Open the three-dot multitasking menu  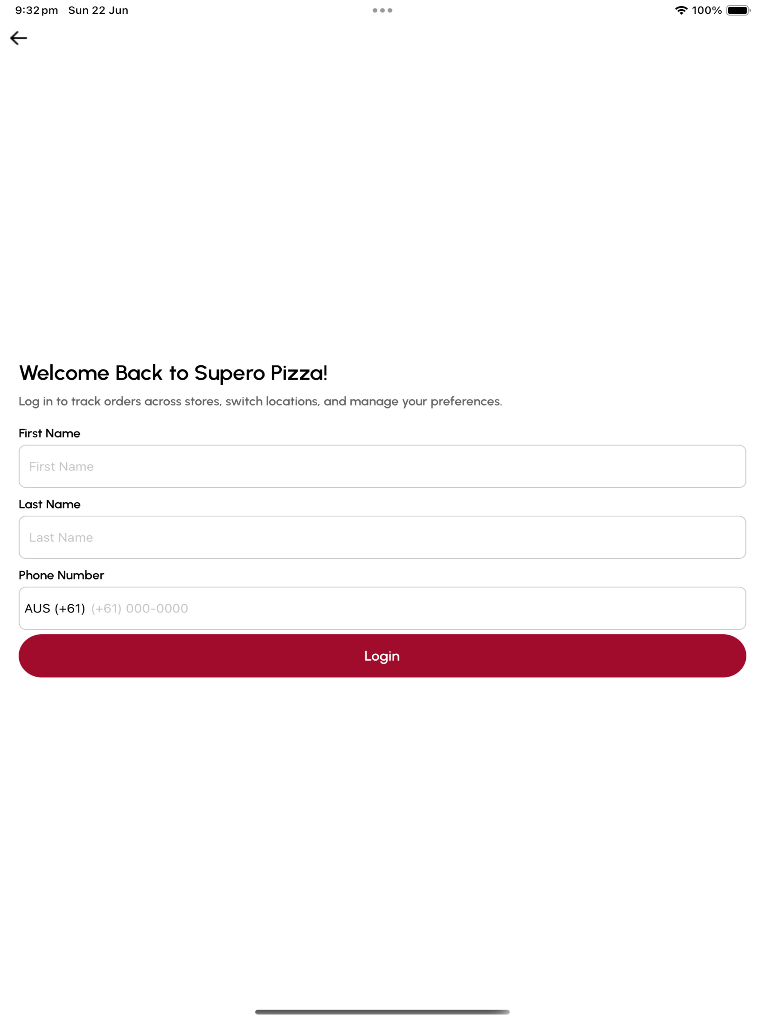(382, 10)
